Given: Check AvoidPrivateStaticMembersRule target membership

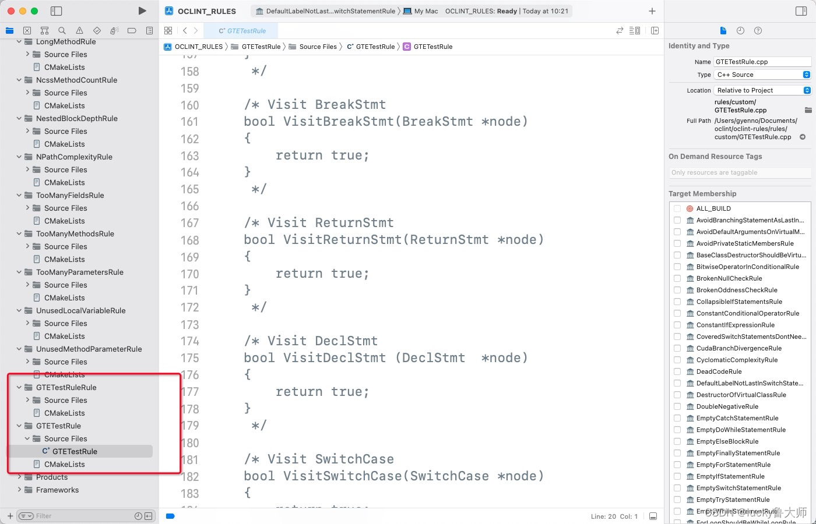Looking at the screenshot, I should tap(677, 243).
